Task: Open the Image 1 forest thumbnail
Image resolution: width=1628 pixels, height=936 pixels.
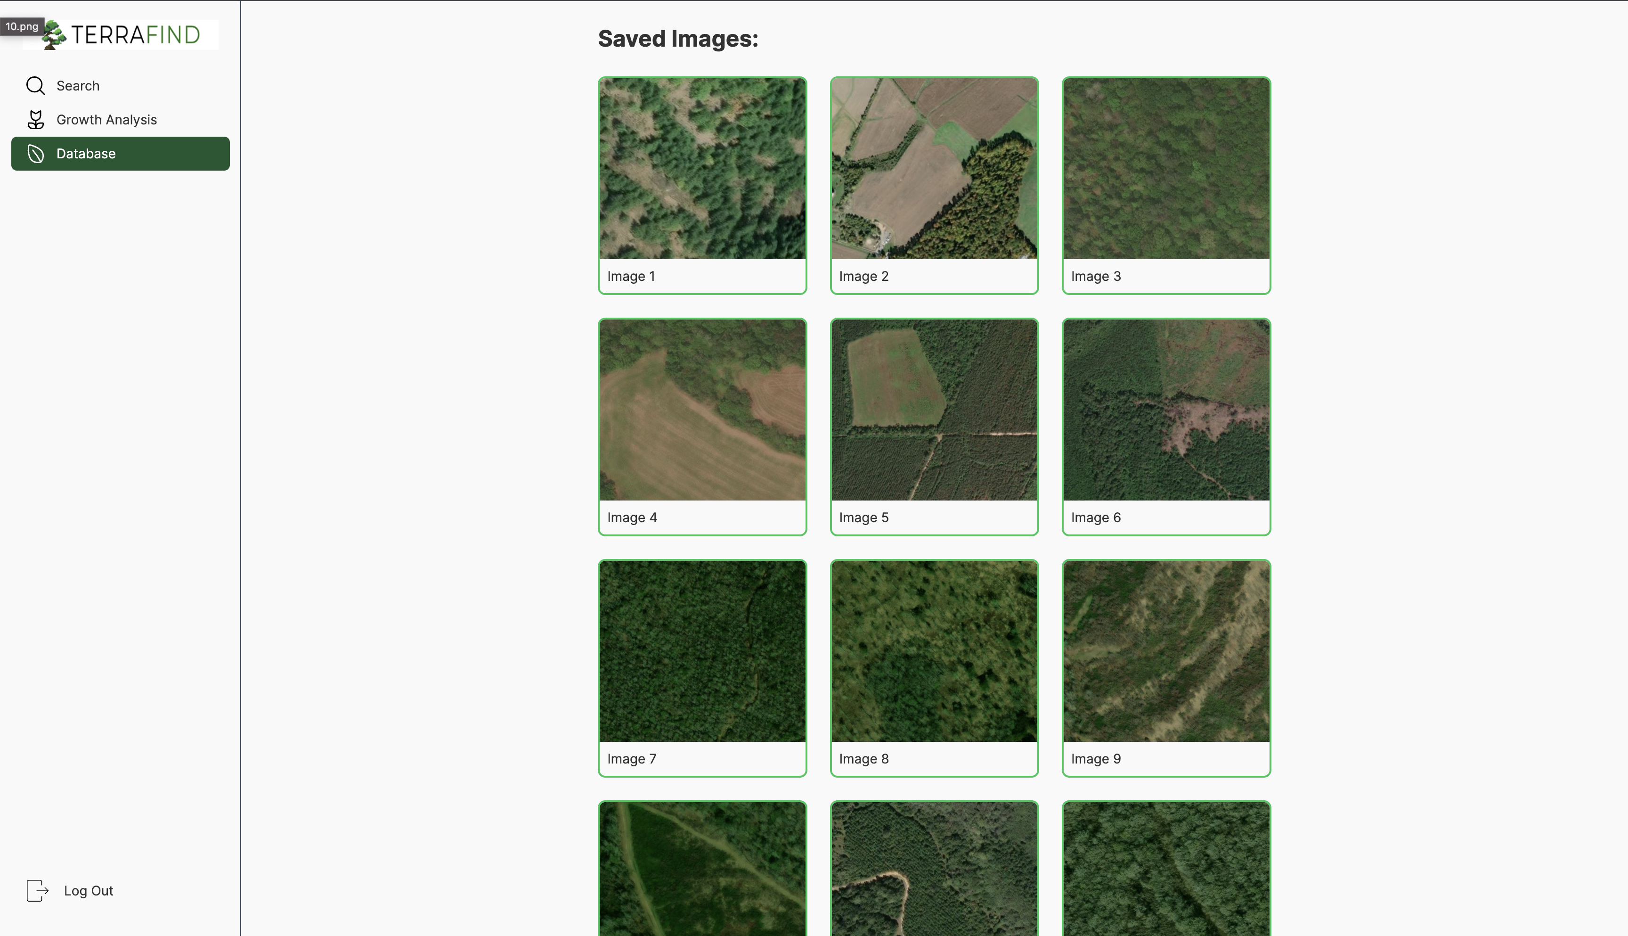Action: [702, 168]
